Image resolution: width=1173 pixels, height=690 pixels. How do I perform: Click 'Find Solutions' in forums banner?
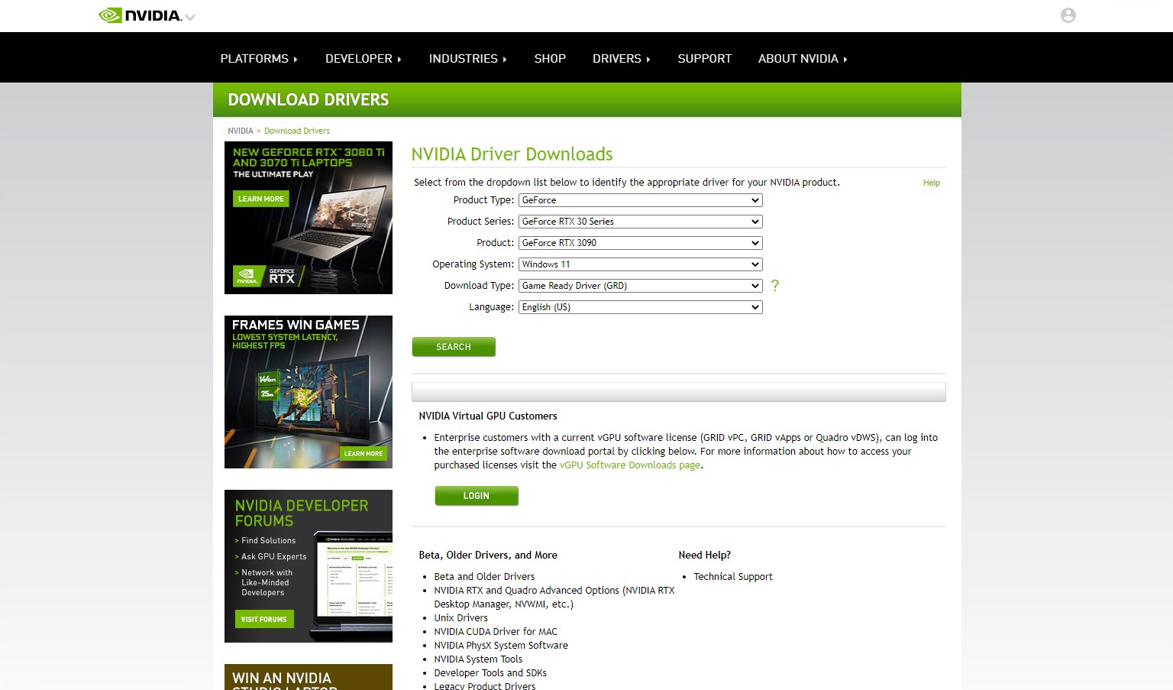pos(269,541)
